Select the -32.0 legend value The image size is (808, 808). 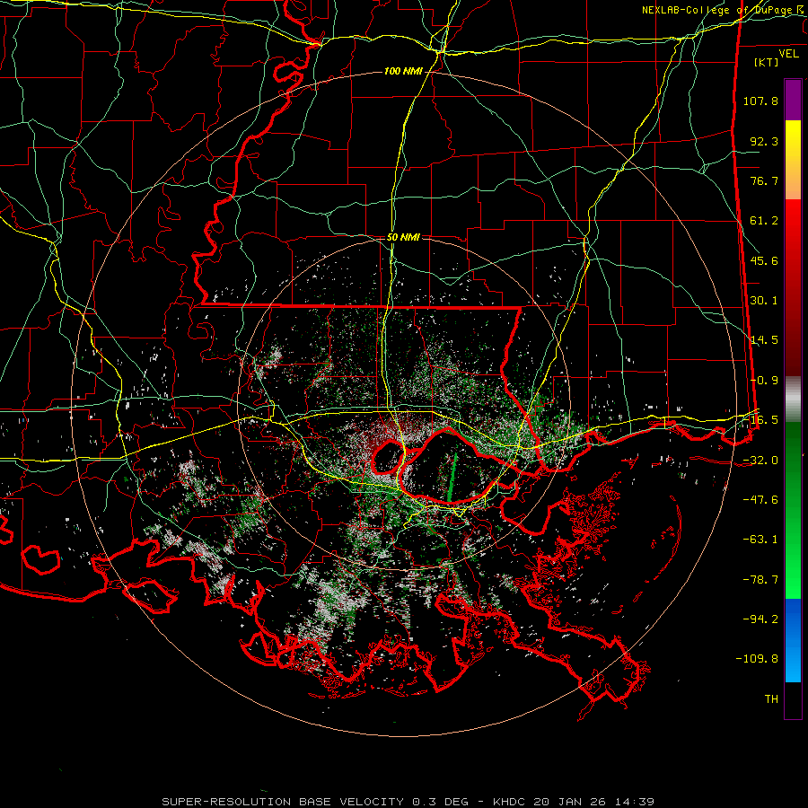click(760, 461)
